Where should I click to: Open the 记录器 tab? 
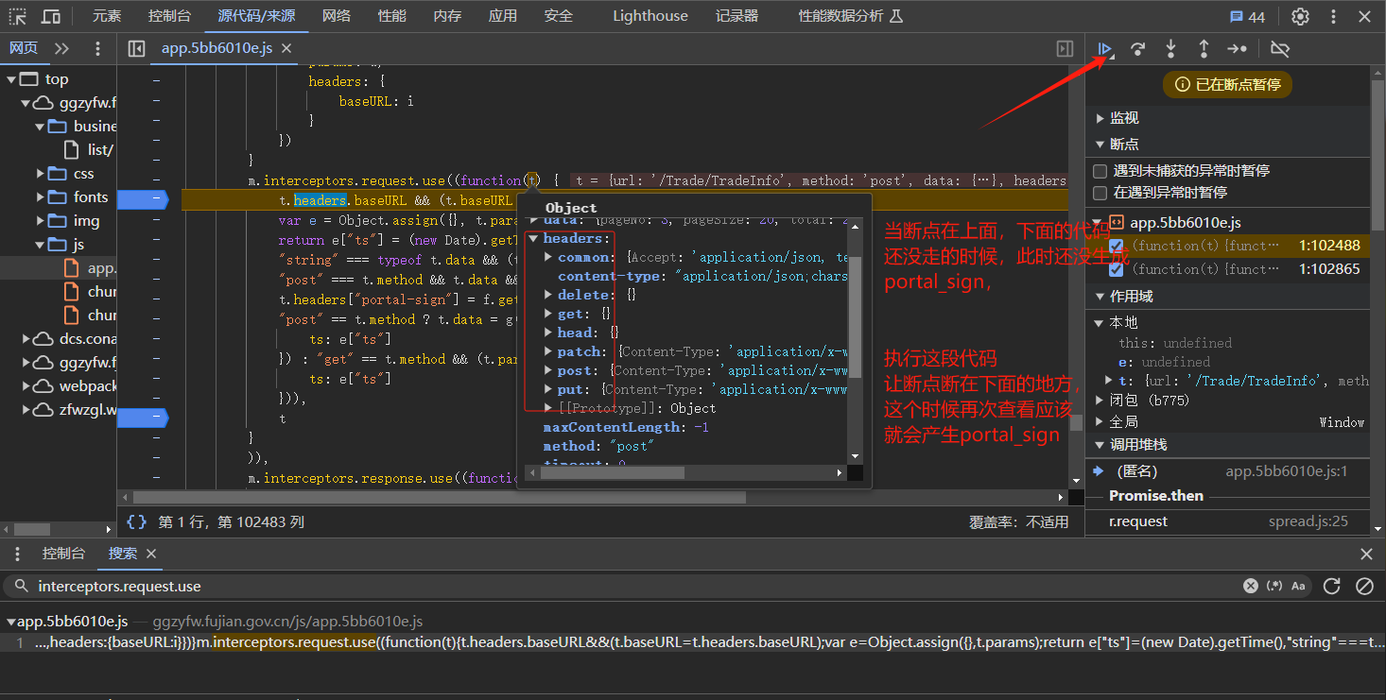tap(736, 16)
